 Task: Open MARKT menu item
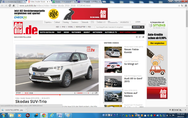[x=87, y=32]
